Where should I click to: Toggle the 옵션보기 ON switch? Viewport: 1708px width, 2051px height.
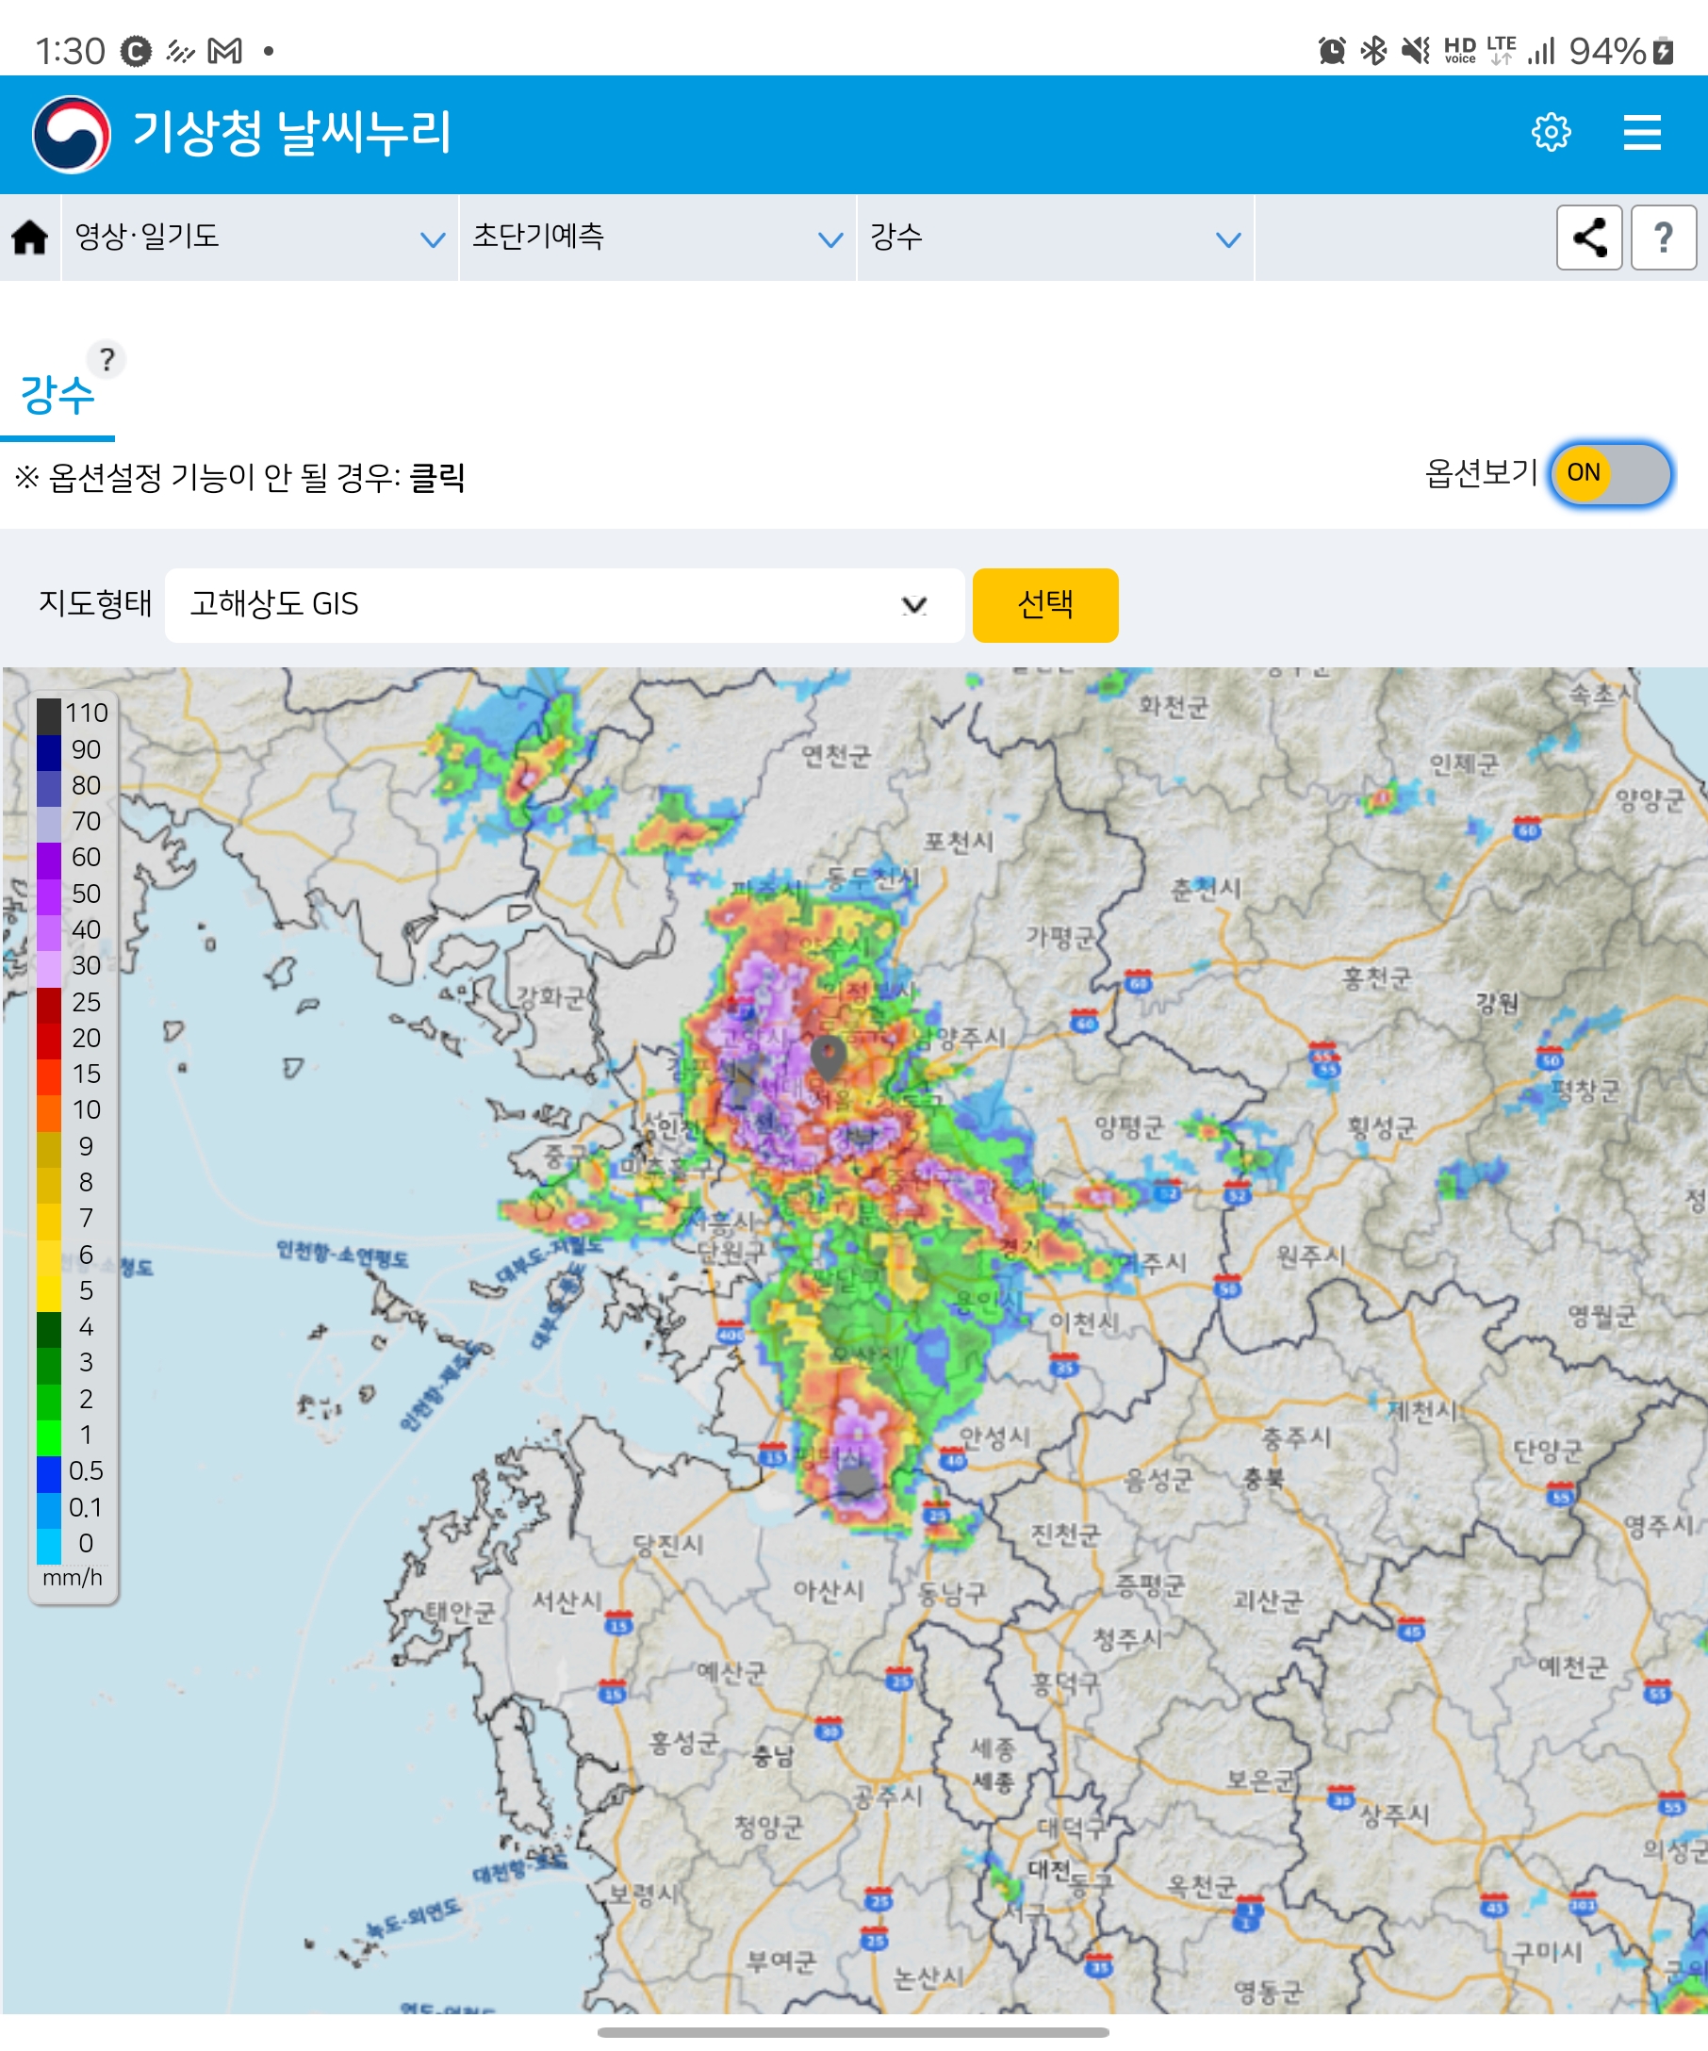[x=1610, y=474]
